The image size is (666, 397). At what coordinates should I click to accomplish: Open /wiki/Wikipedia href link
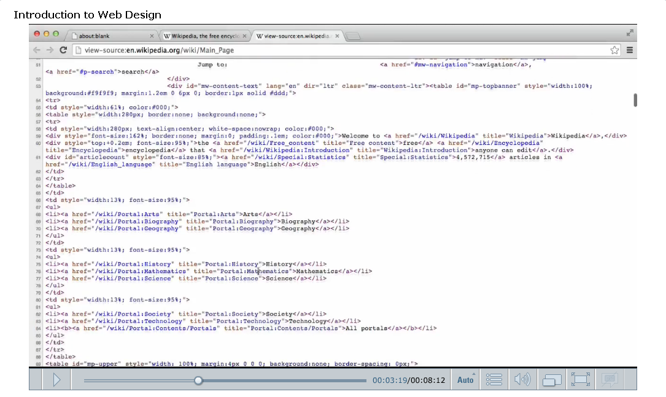tap(448, 136)
